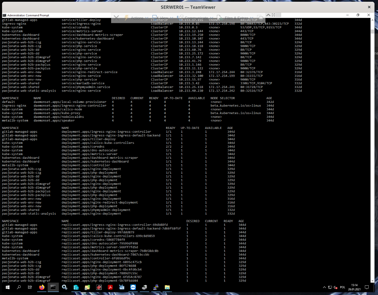Switch to Command Prompt taskbar button
The height and width of the screenshot is (295, 378).
coord(53,287)
